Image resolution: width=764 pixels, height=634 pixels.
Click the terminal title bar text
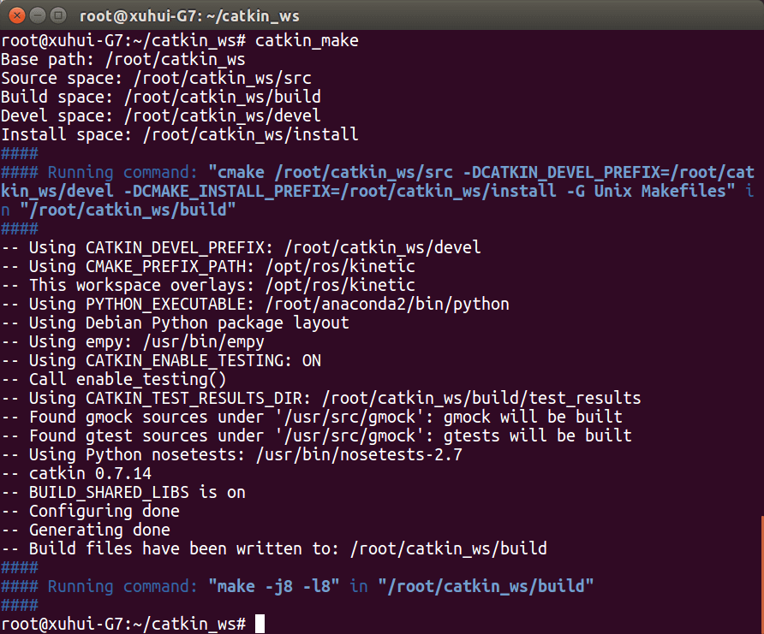pos(189,15)
